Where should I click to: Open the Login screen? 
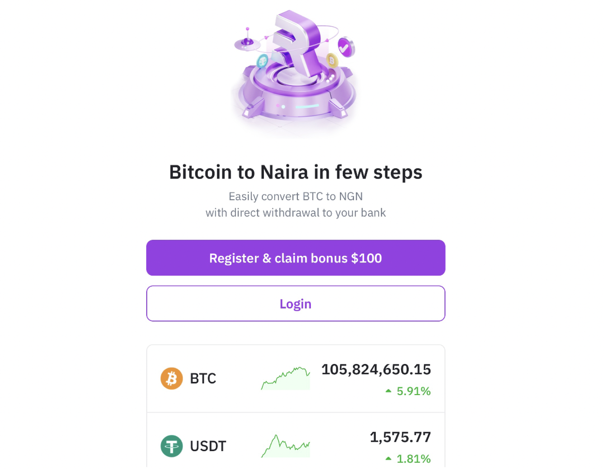pos(295,304)
